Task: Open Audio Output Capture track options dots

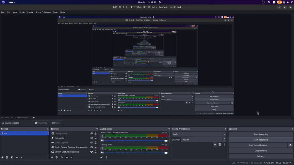Action: 102,136
